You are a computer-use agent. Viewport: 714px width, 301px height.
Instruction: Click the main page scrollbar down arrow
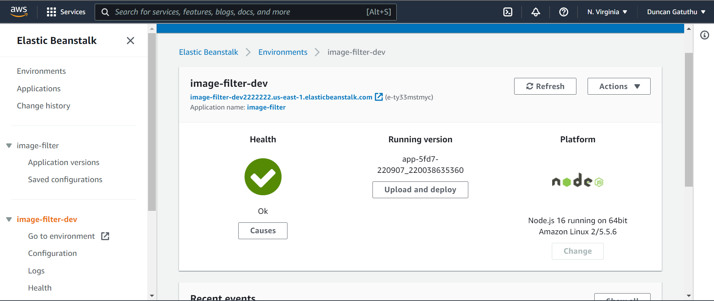point(689,296)
